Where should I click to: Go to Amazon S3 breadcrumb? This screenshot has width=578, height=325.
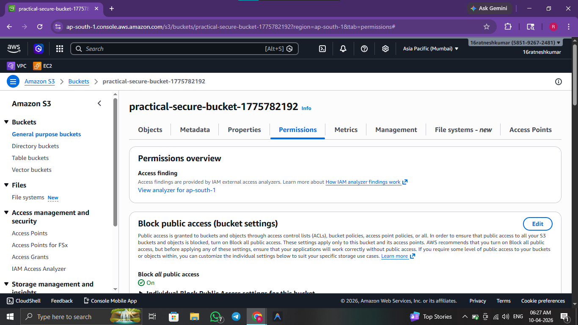(40, 81)
